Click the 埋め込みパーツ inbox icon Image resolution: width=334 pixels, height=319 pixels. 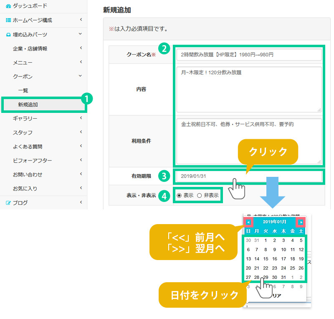point(8,34)
